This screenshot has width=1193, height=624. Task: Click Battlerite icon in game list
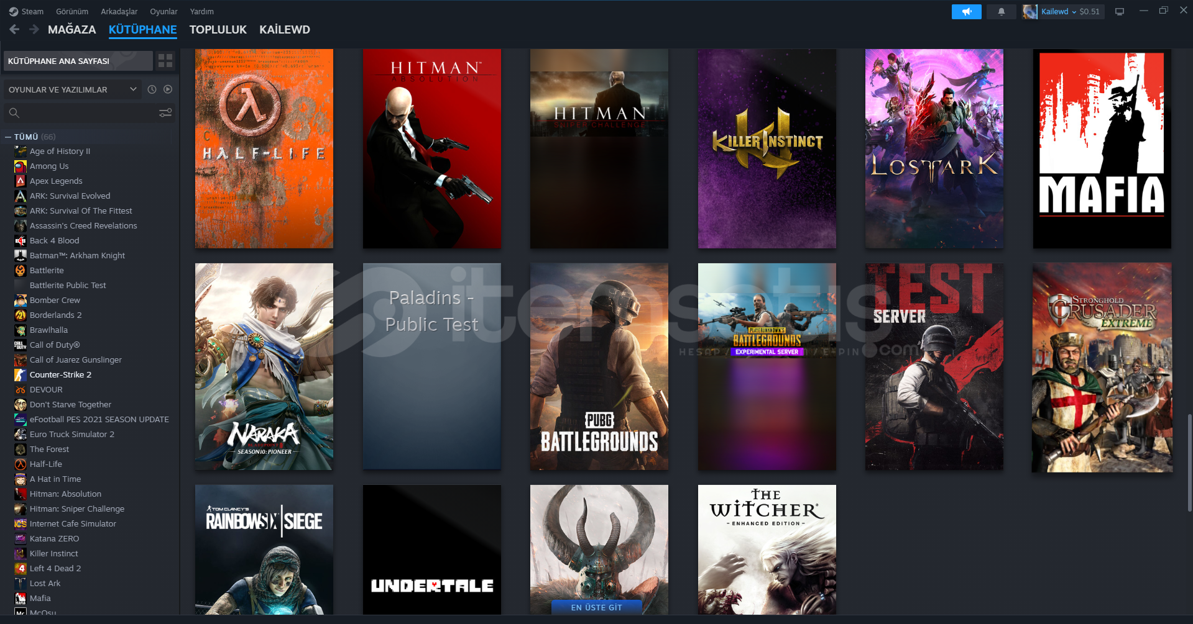point(21,271)
